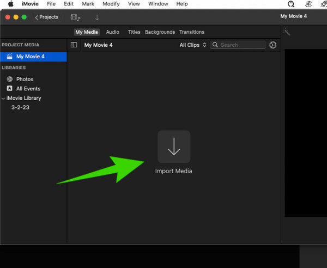Open the Modify menu
The image size is (327, 268).
111,4
